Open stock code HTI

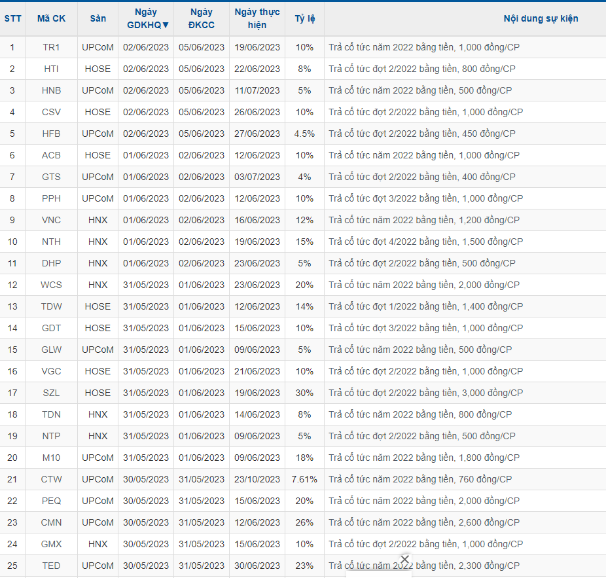[51, 69]
